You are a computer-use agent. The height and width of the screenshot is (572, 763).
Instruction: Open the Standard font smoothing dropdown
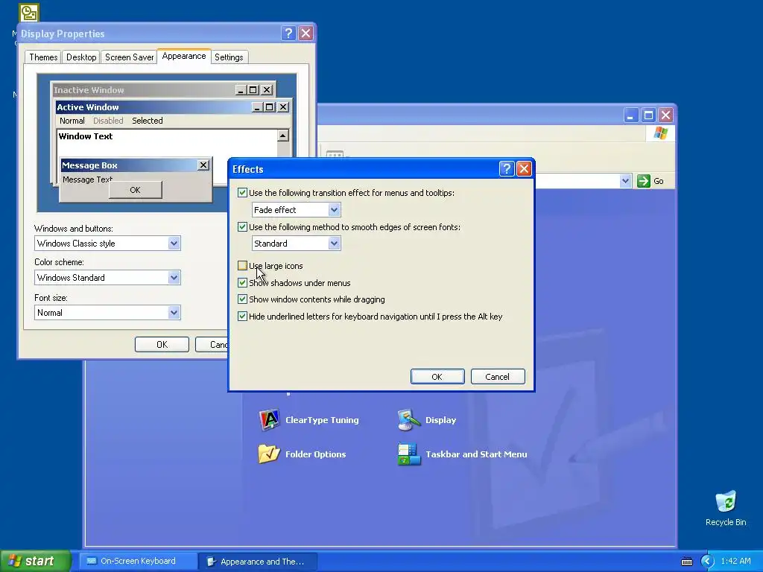coord(297,244)
